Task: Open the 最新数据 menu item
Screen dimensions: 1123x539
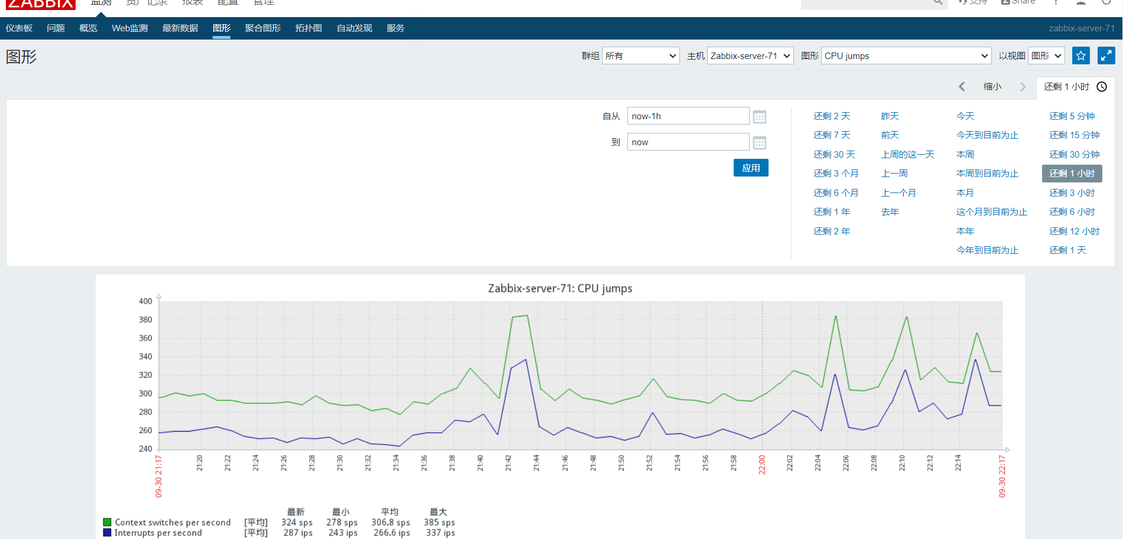Action: click(x=180, y=28)
